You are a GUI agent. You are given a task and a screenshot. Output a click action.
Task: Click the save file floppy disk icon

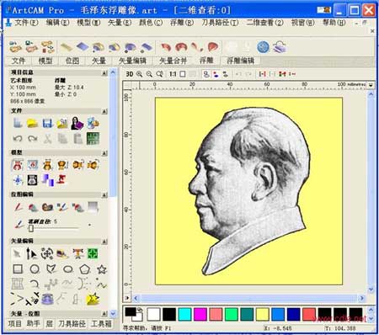tap(47, 124)
